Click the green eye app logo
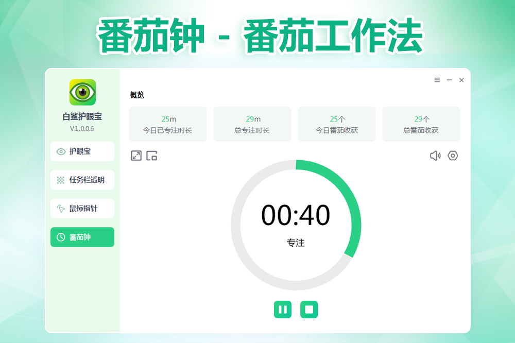515x343 pixels. tap(82, 92)
